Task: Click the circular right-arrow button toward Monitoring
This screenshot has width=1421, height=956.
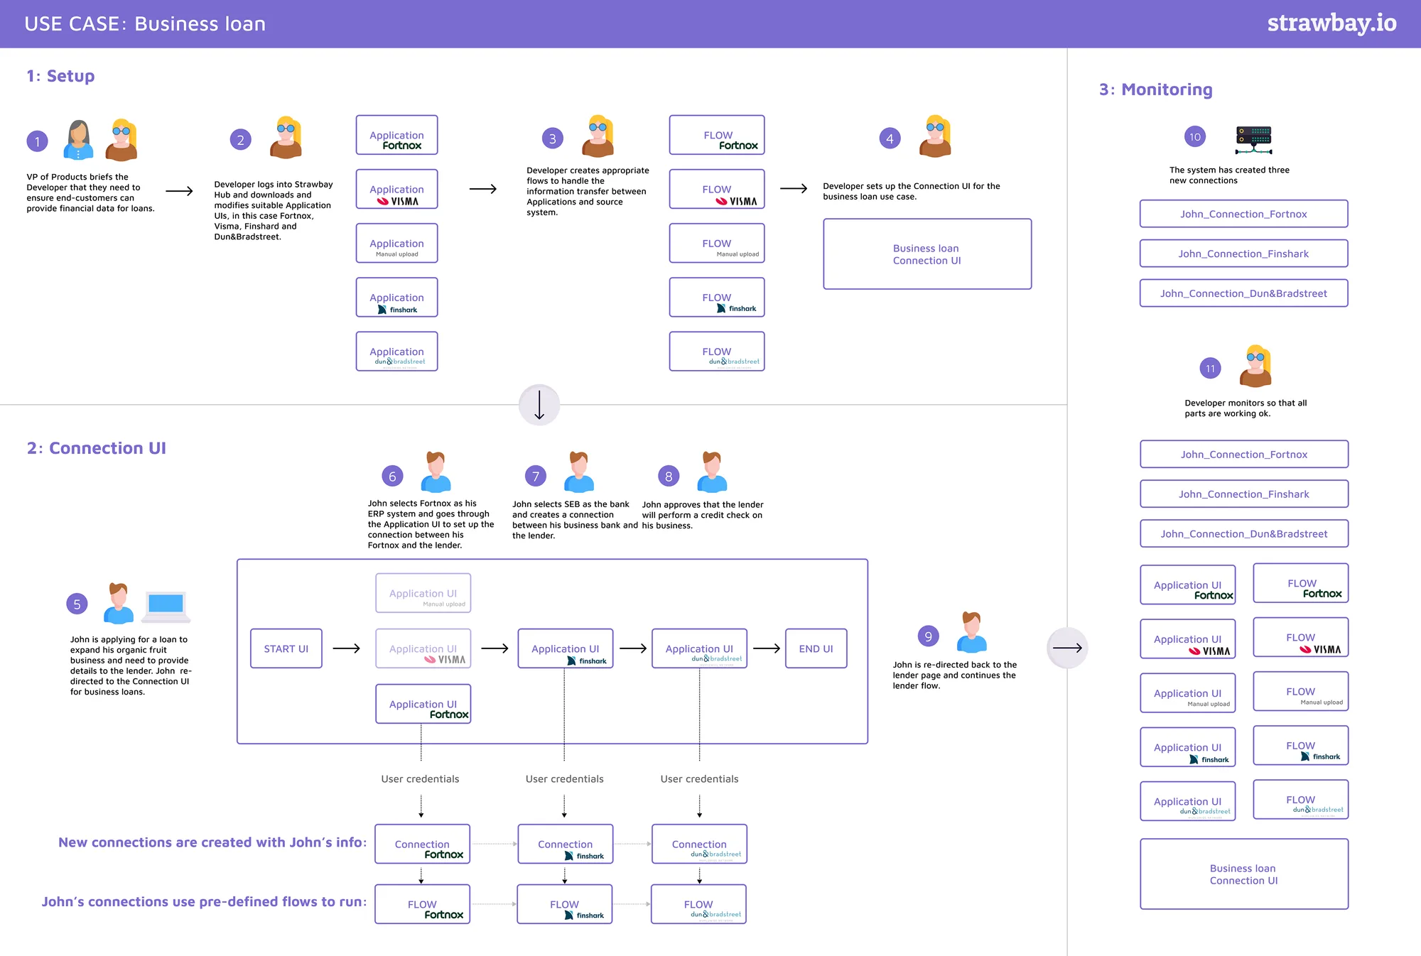Action: click(x=1067, y=648)
